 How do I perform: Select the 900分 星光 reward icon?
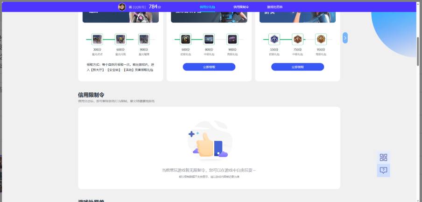pos(144,39)
